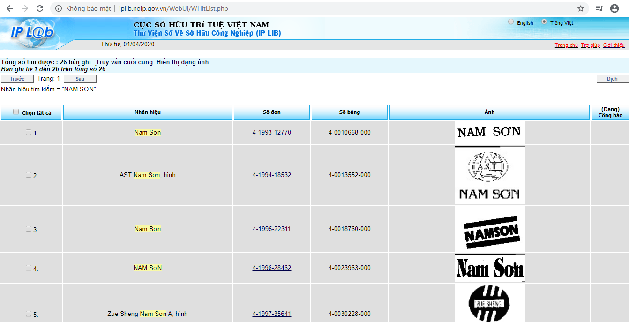Click the AST NAM SƠN logo image

pyautogui.click(x=490, y=175)
